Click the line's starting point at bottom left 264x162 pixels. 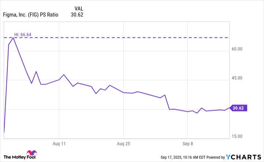[4, 132]
